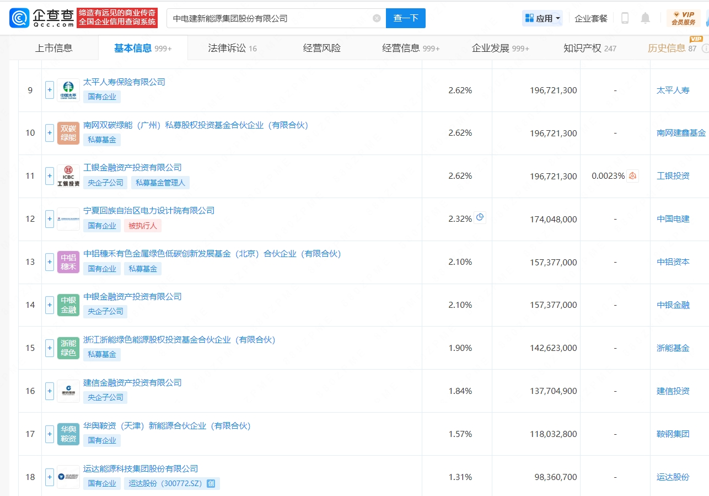709x496 pixels.
Task: Click the 浙能绿色 logo tile
Action: (68, 348)
